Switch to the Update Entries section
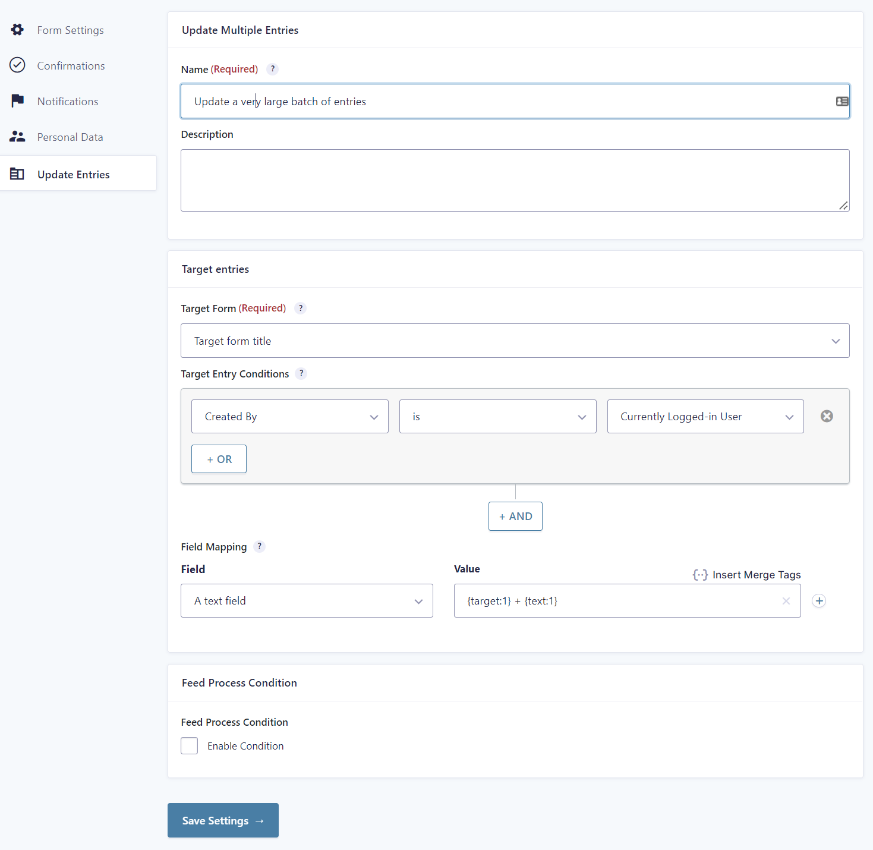The height and width of the screenshot is (850, 873). coord(73,174)
